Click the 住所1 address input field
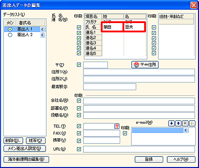This screenshot has width=199, height=168. [139, 72]
